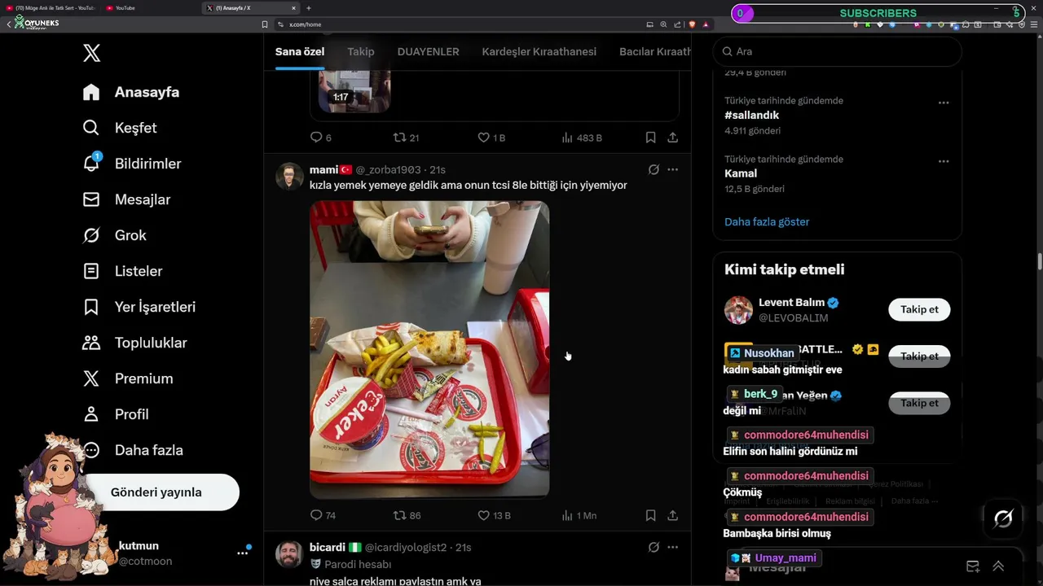
Task: Open more options for #sallandık trend
Action: (x=944, y=103)
